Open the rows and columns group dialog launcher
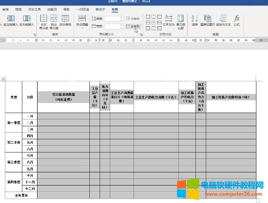Screen dimensions: 268x203 35,34
